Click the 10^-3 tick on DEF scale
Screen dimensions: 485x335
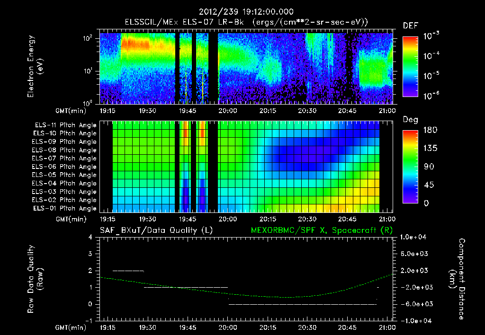[431, 36]
